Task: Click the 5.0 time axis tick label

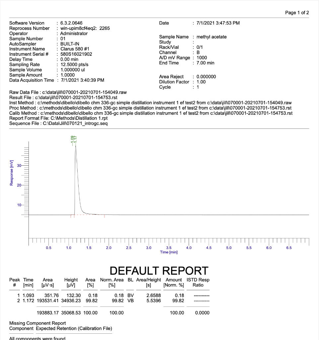Action: coord(229,248)
